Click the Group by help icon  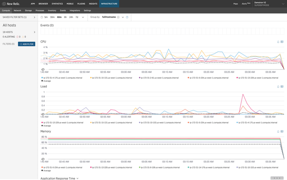click(127, 17)
